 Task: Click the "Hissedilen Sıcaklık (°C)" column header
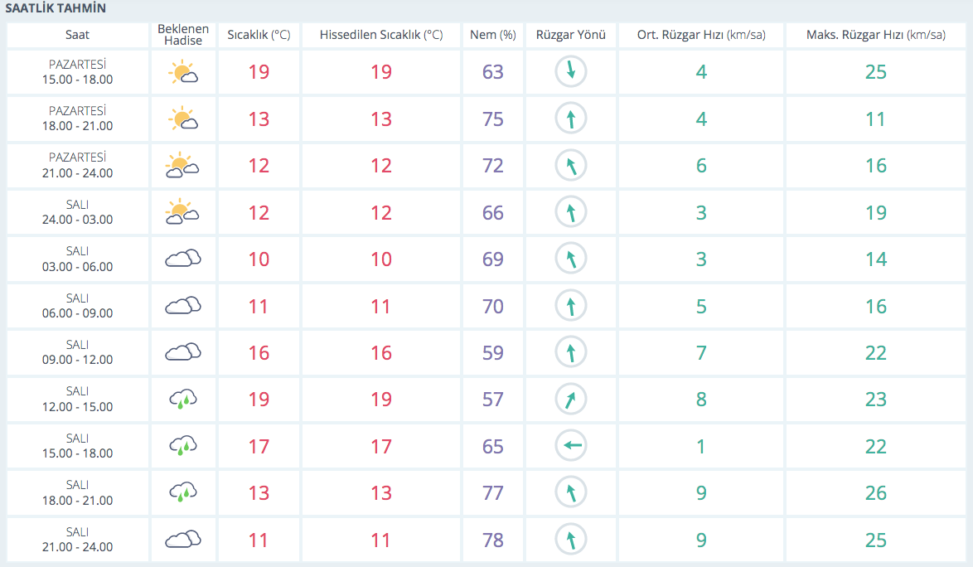click(380, 35)
